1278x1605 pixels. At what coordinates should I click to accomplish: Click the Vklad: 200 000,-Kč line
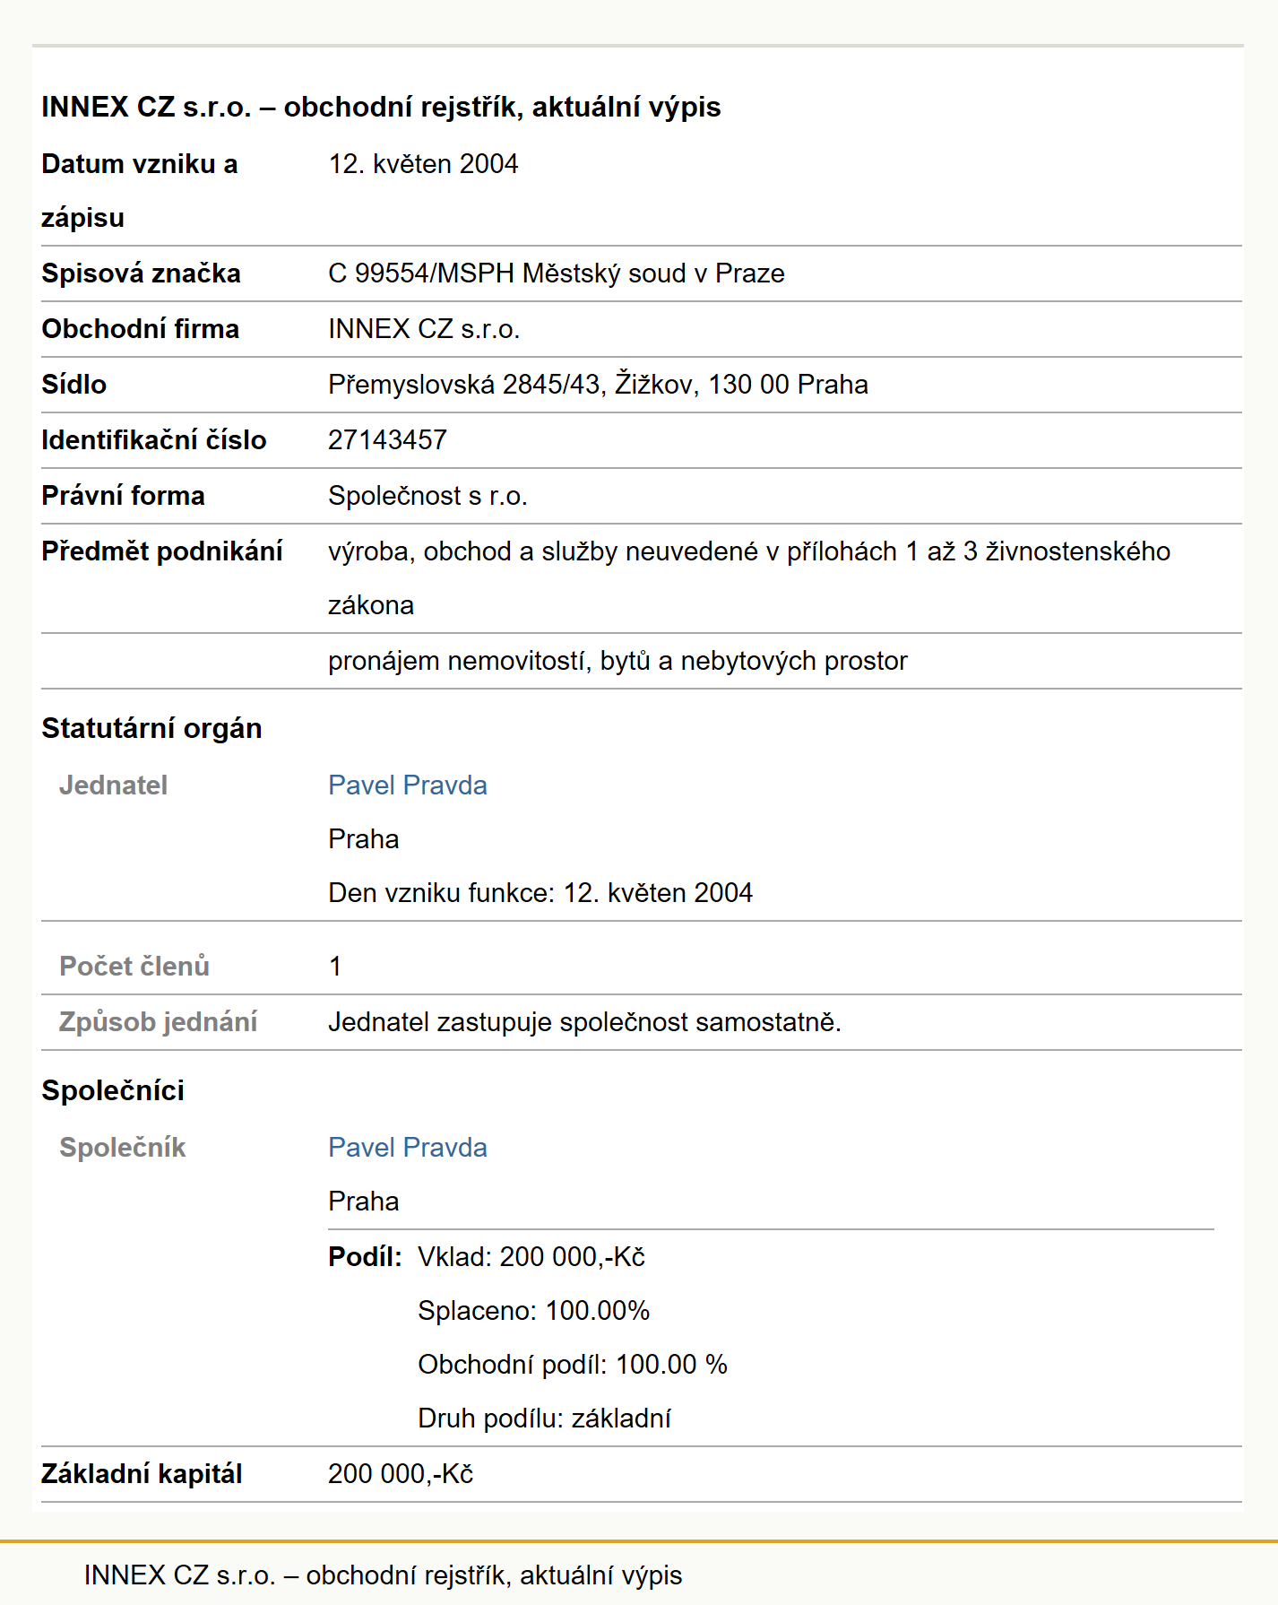click(x=531, y=1257)
